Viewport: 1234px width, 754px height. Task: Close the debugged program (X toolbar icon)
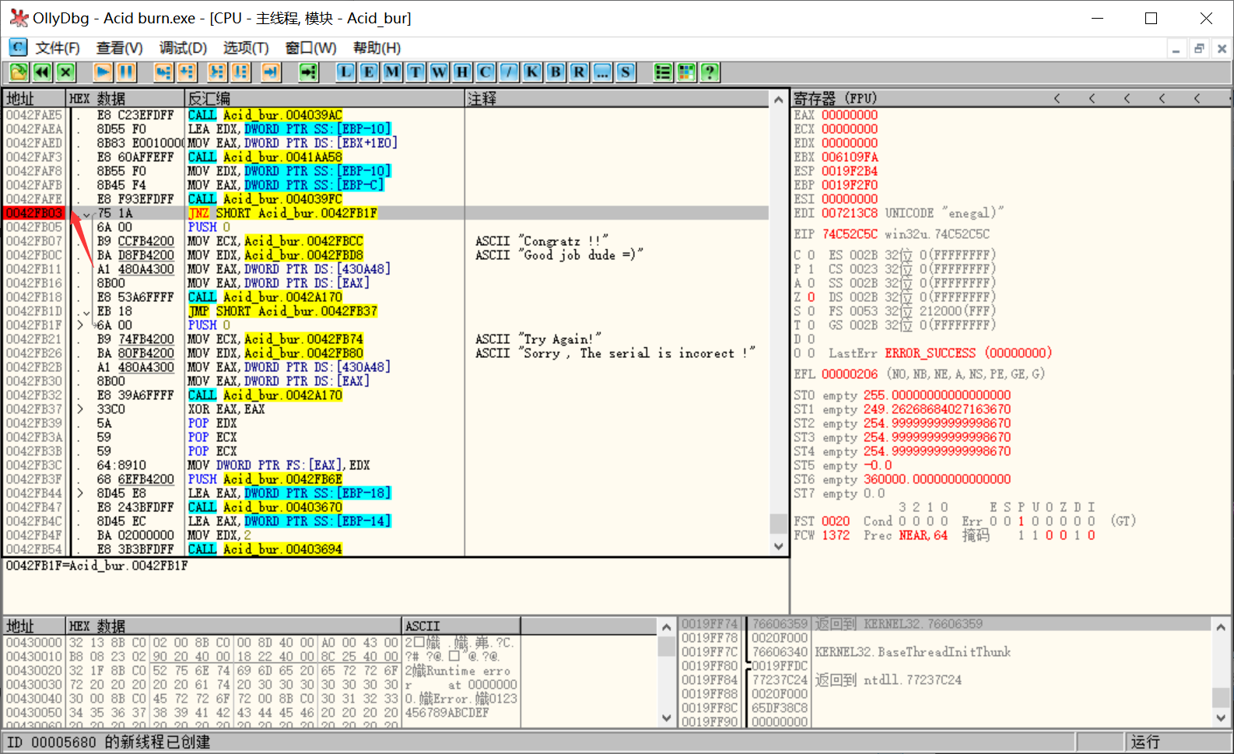[66, 72]
